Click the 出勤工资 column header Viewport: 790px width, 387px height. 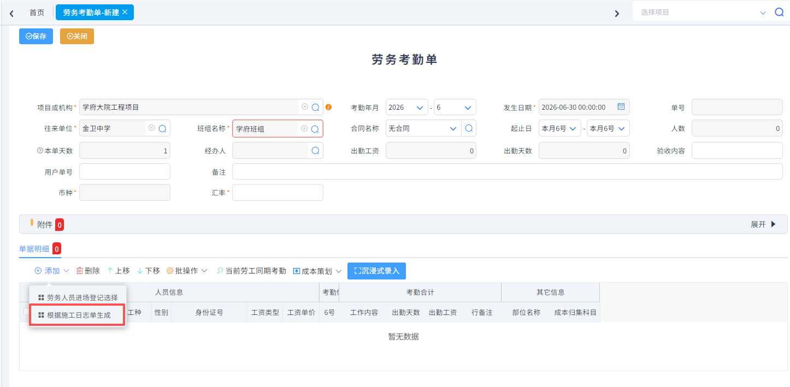(443, 313)
